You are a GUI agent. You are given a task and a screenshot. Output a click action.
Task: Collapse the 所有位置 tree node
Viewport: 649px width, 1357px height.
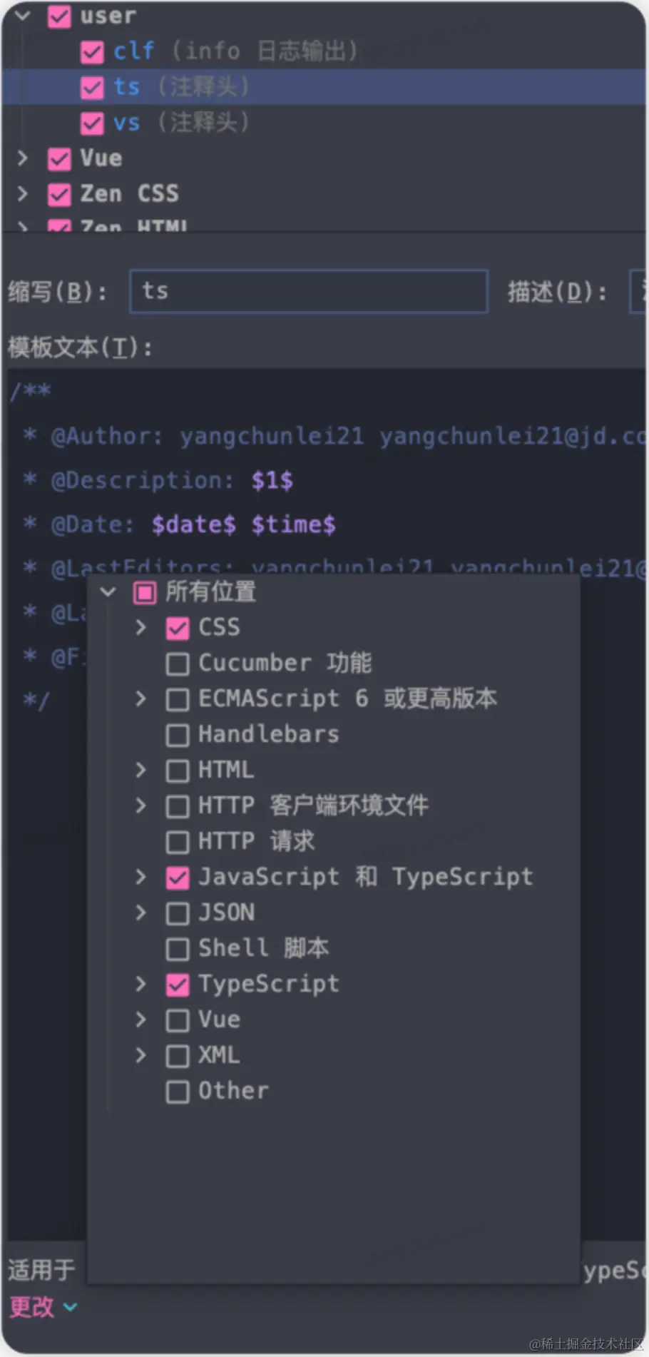pos(108,591)
